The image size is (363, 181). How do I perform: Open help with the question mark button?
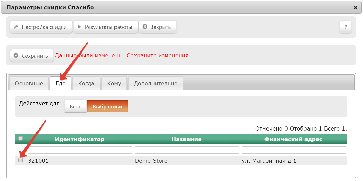tap(345, 27)
